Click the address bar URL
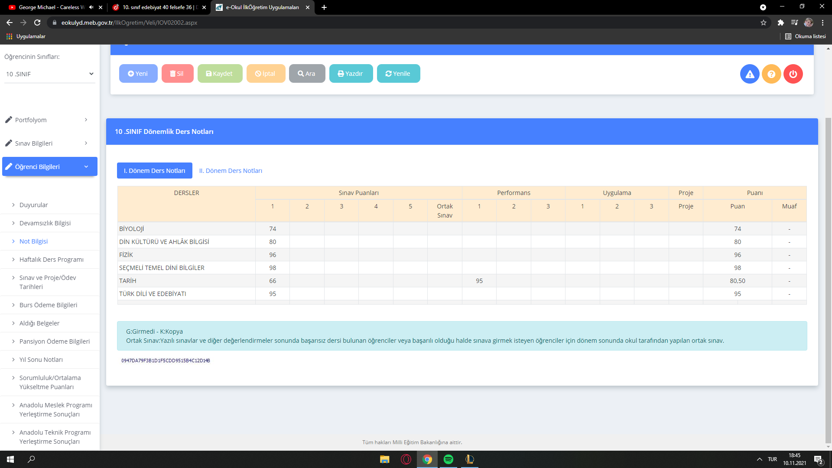The width and height of the screenshot is (832, 468). [129, 23]
